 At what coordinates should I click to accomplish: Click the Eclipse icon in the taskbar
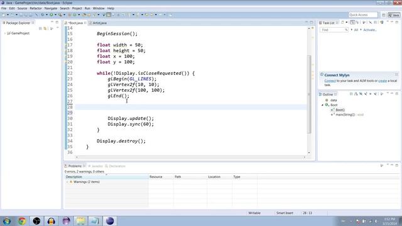pyautogui.click(x=110, y=221)
